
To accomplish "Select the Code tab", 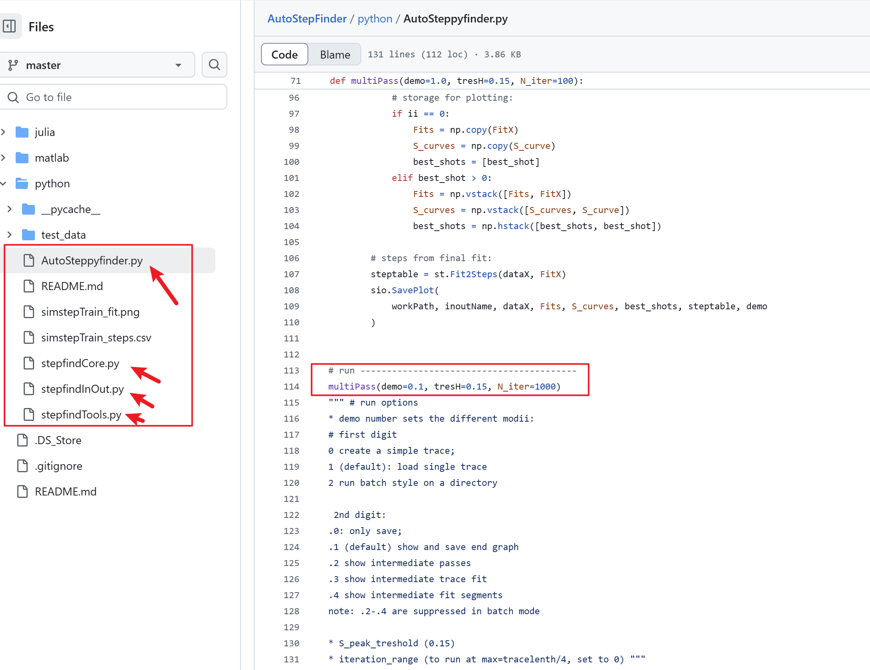I will tap(284, 54).
